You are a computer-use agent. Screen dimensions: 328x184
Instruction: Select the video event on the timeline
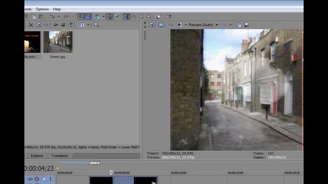[124, 180]
